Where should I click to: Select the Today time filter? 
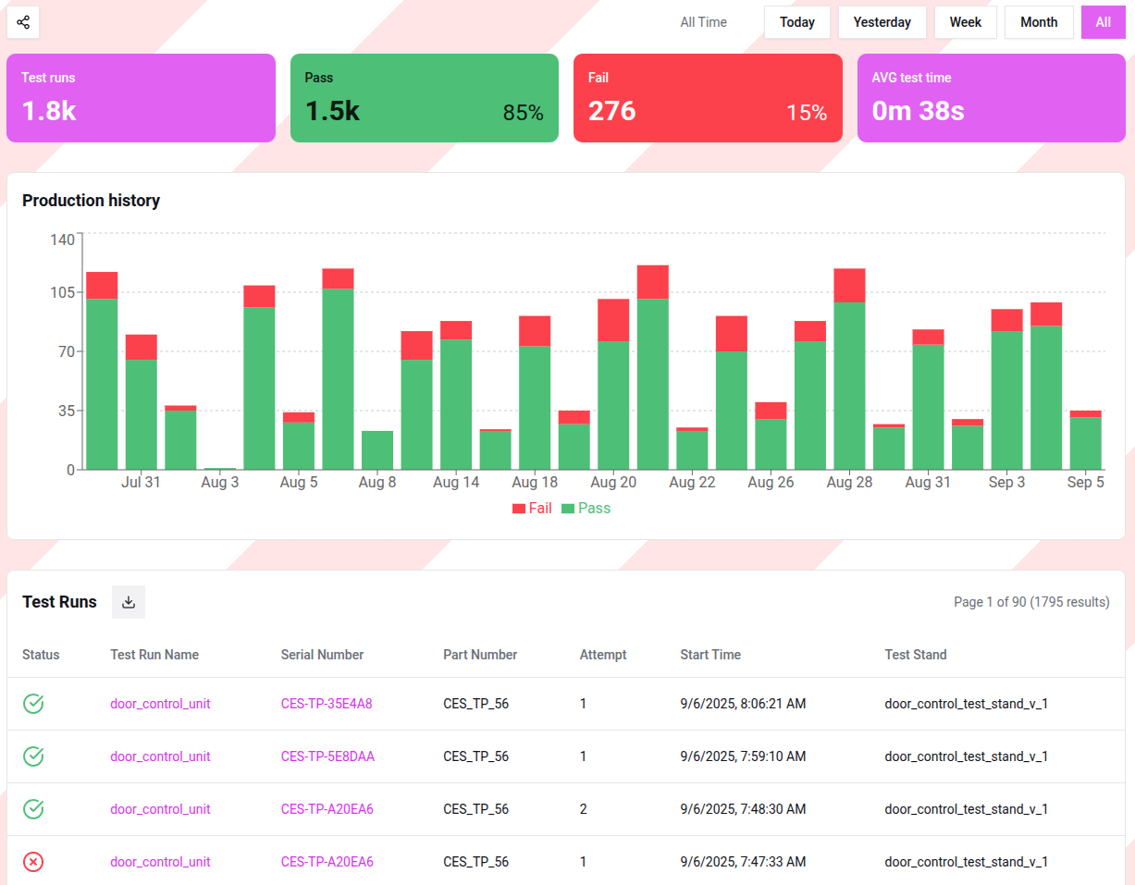[x=796, y=22]
